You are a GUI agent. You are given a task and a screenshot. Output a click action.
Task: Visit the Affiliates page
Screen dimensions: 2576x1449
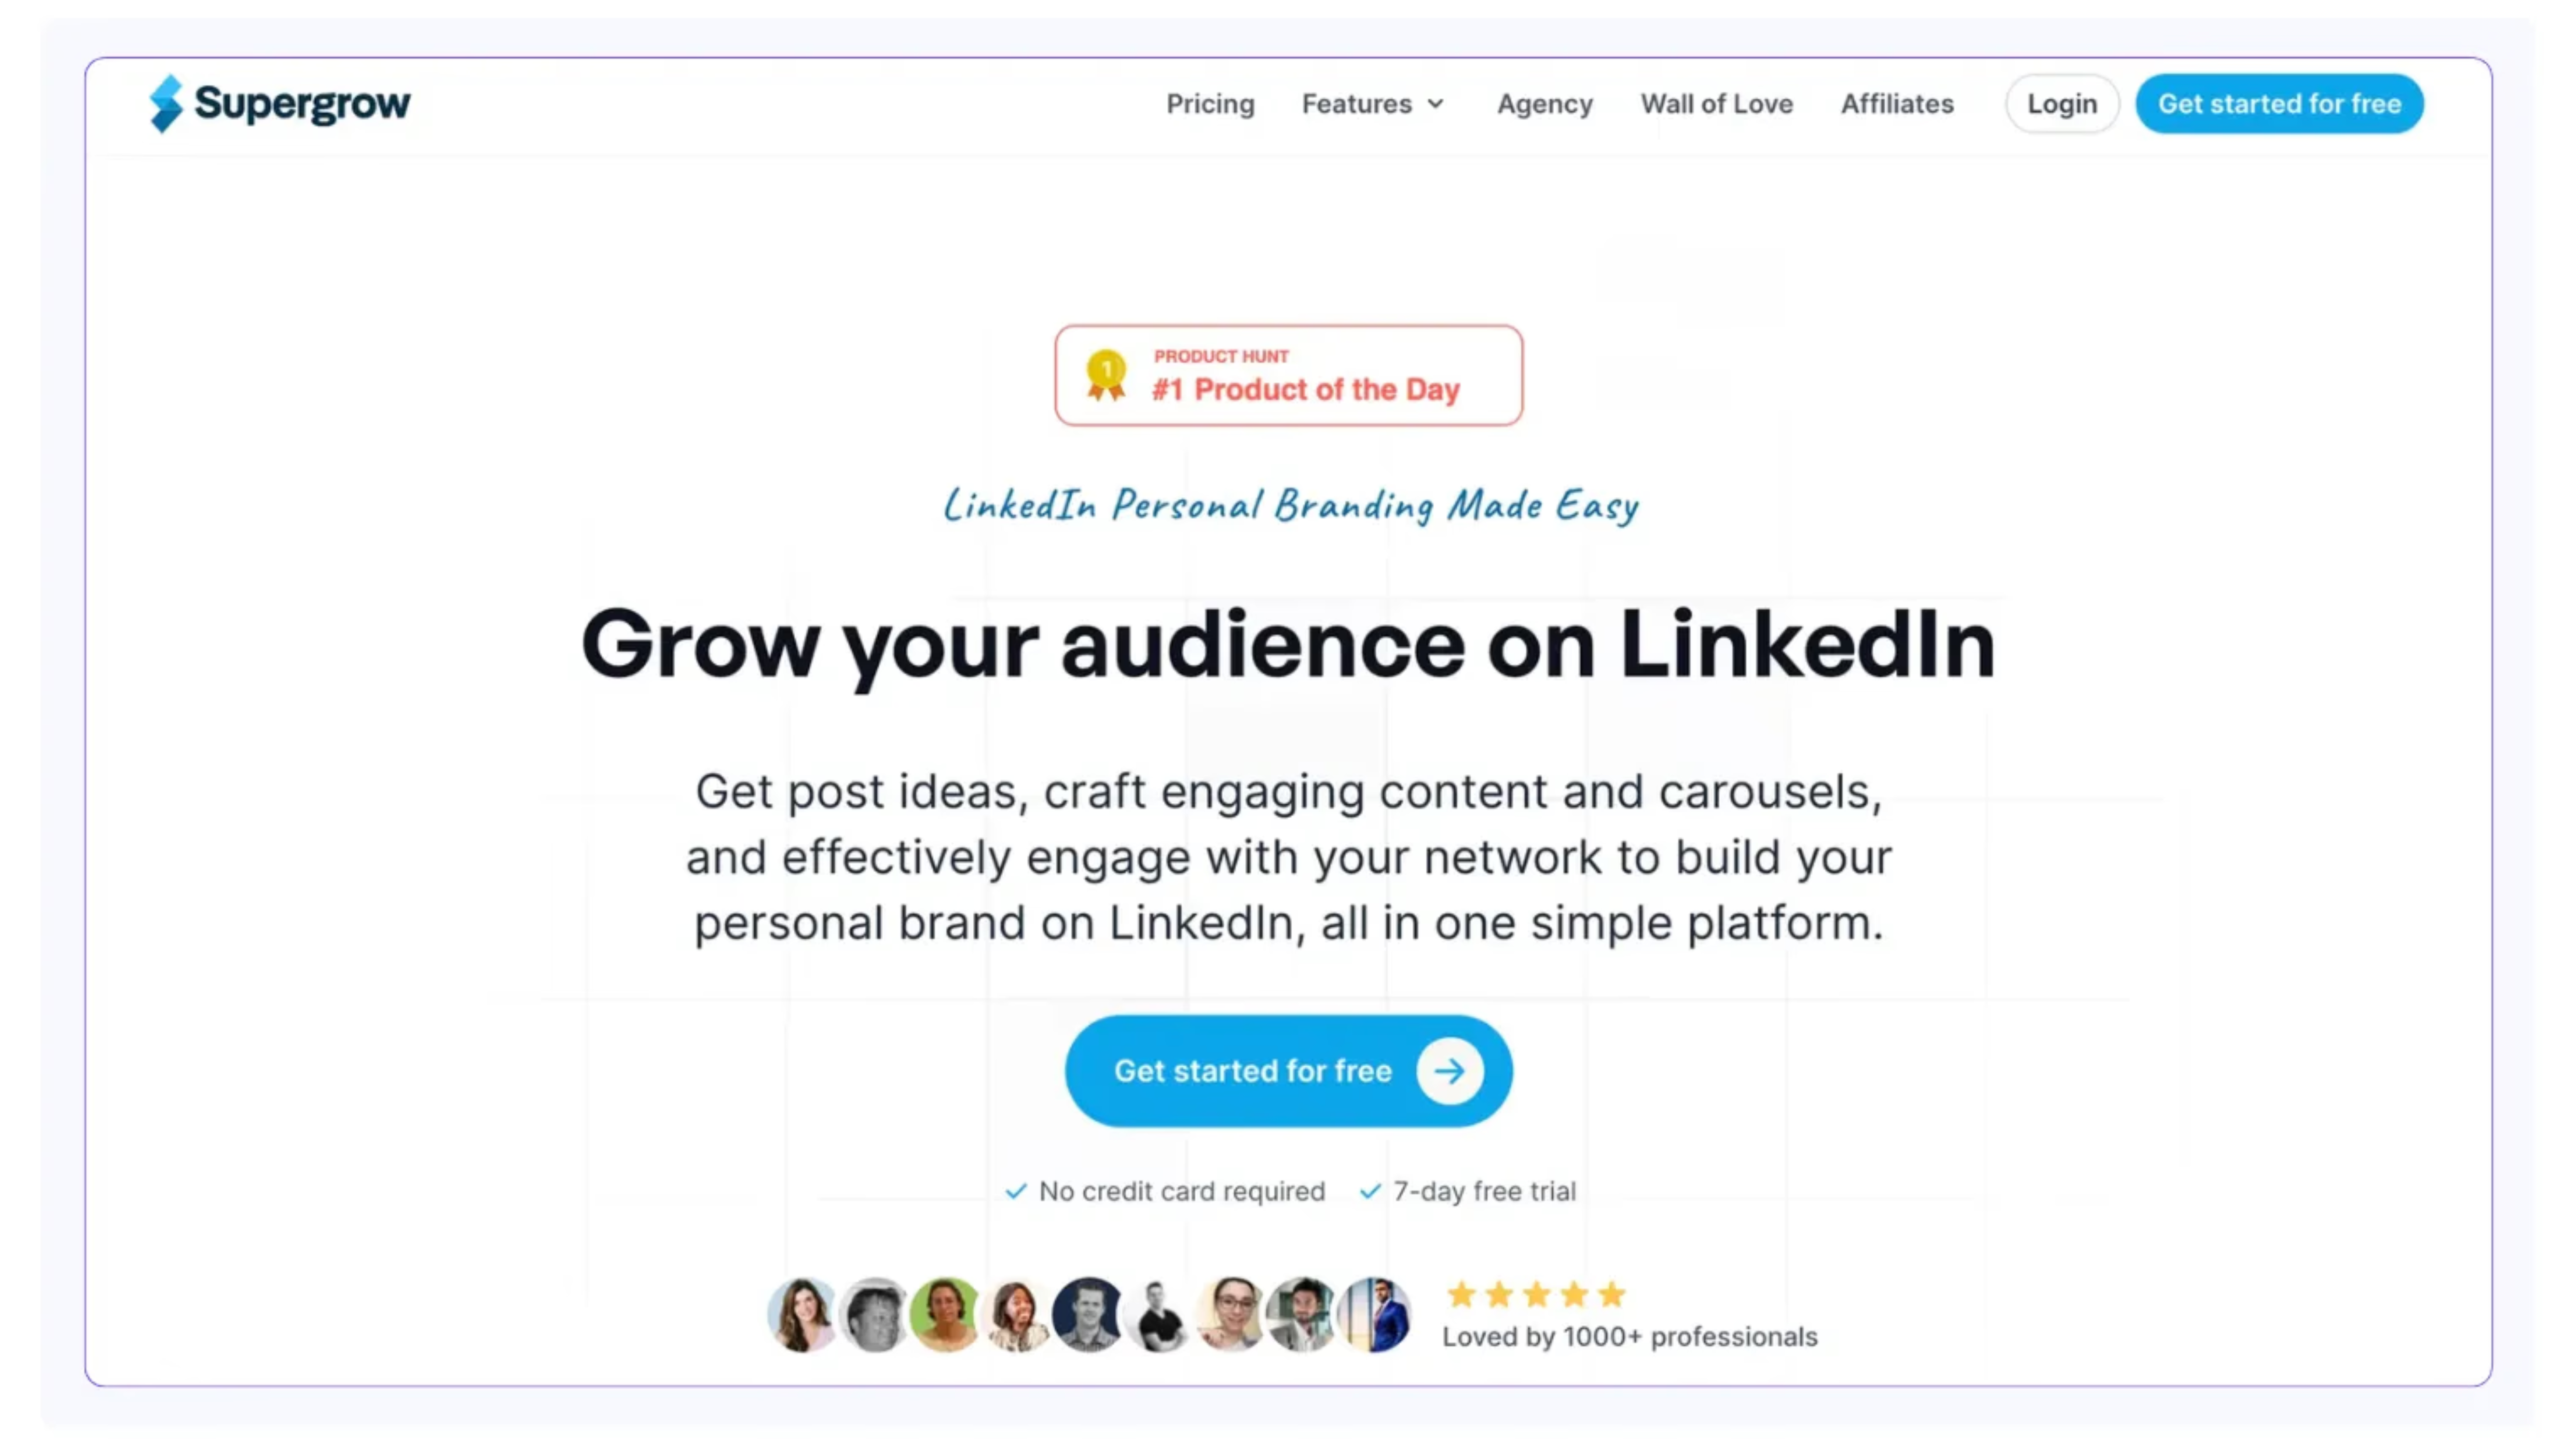point(1897,104)
